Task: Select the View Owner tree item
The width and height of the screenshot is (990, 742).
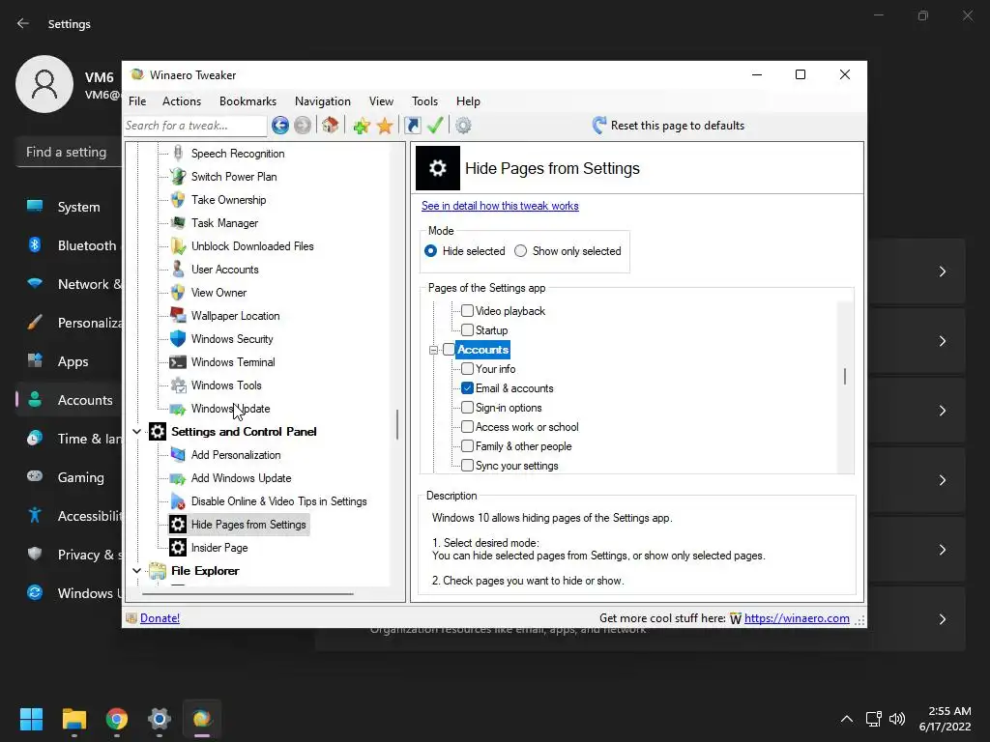Action: pyautogui.click(x=218, y=293)
